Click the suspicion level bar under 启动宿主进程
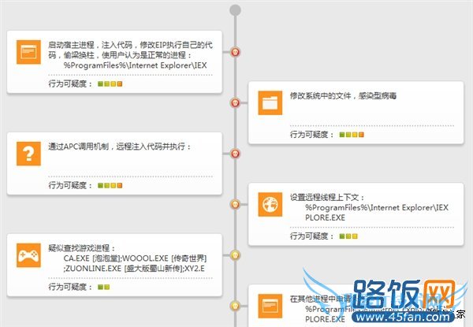The width and height of the screenshot is (473, 327). [x=110, y=84]
